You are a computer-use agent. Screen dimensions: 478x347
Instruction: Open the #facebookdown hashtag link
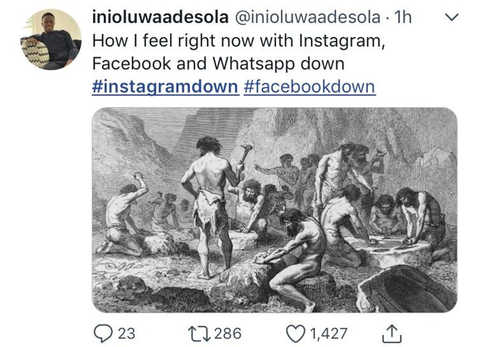coord(309,86)
